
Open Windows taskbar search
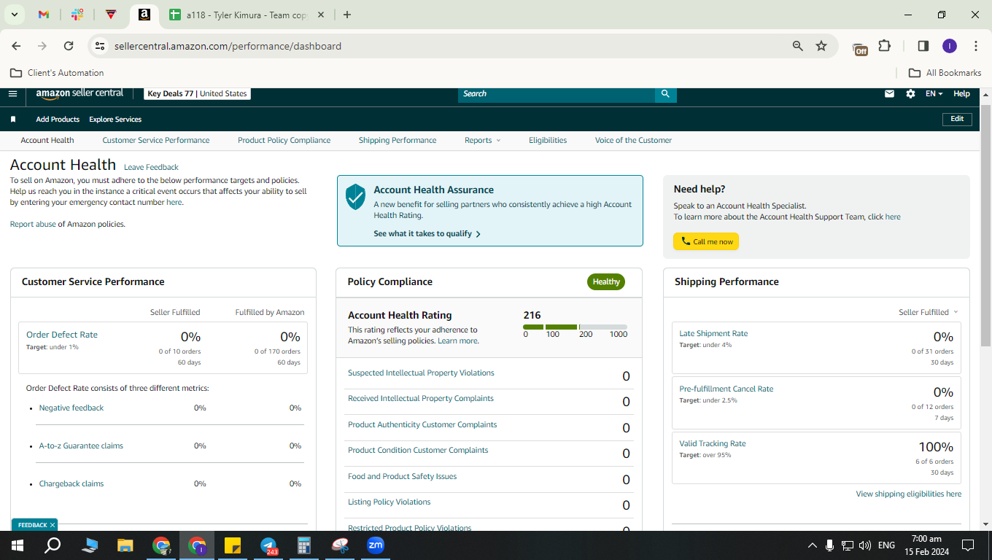coord(53,545)
